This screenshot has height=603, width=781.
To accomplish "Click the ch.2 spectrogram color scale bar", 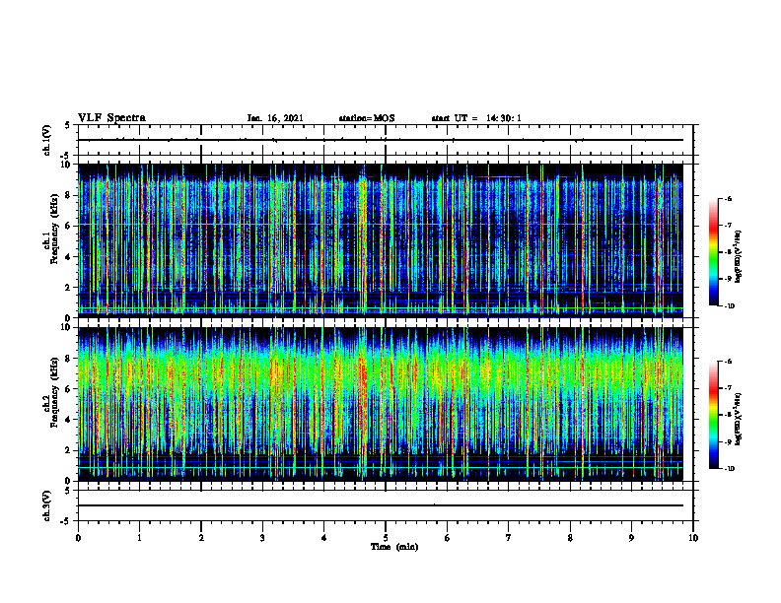I will pyautogui.click(x=714, y=415).
